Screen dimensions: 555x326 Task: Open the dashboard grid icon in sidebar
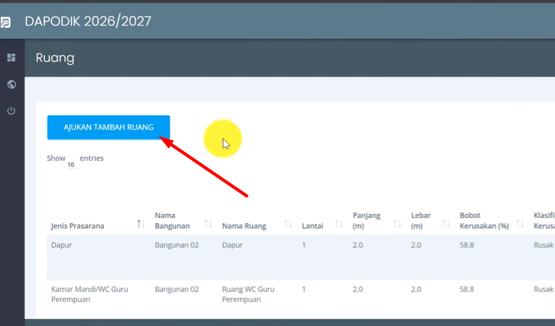[x=11, y=57]
